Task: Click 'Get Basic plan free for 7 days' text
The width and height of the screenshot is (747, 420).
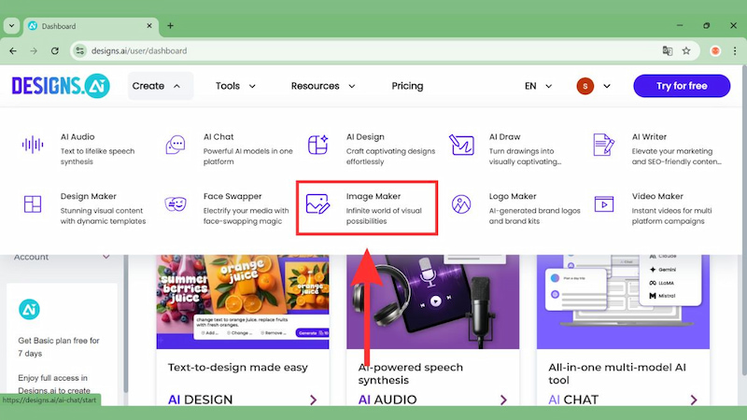Action: (x=59, y=346)
